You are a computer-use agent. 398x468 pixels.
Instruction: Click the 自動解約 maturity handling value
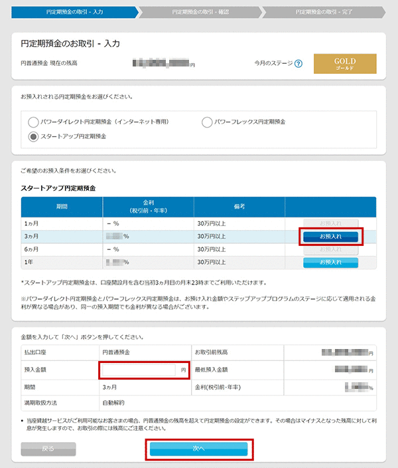tap(114, 402)
